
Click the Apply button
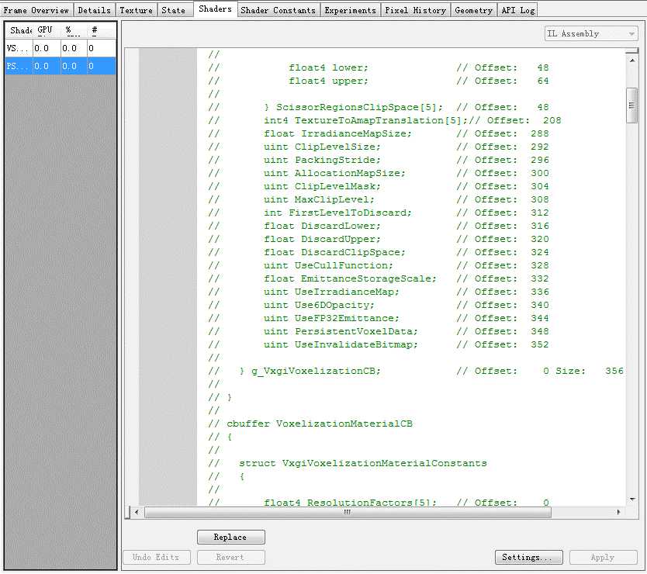pyautogui.click(x=603, y=557)
